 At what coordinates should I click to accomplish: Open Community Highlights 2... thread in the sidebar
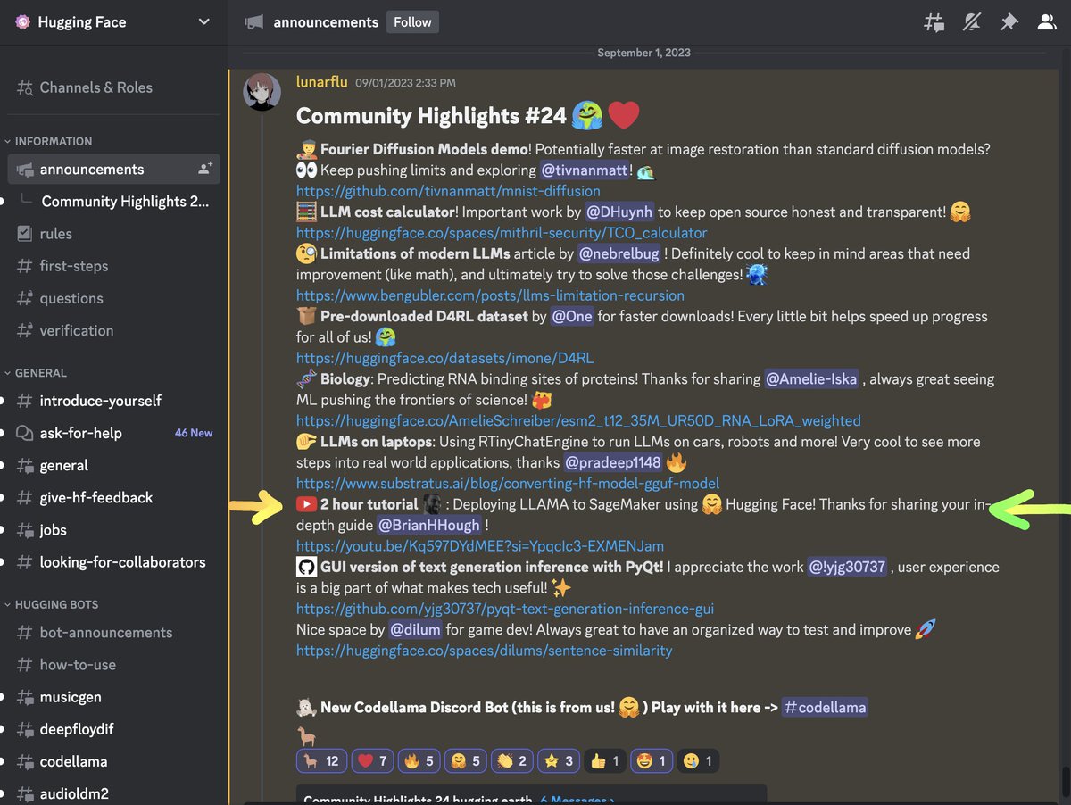point(126,202)
